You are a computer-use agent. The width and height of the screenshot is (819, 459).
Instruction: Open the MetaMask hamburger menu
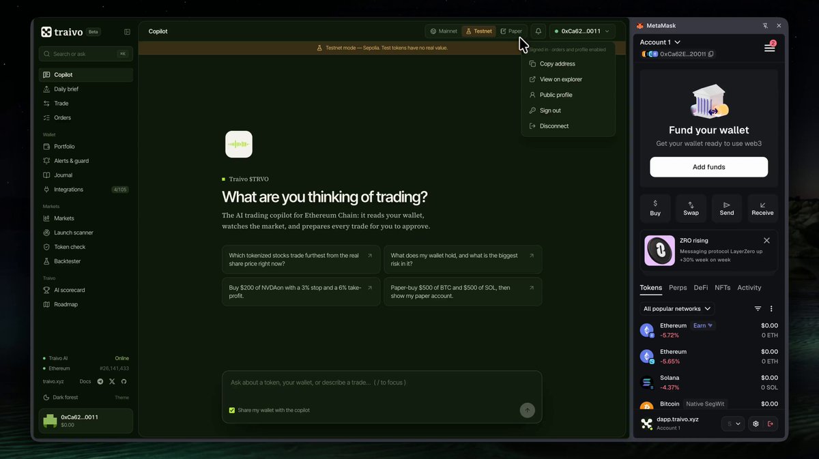click(x=769, y=48)
